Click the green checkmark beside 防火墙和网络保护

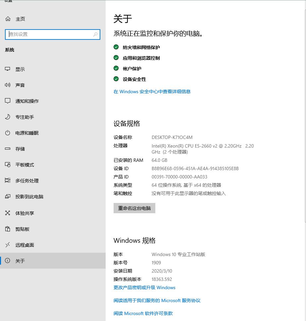point(116,47)
